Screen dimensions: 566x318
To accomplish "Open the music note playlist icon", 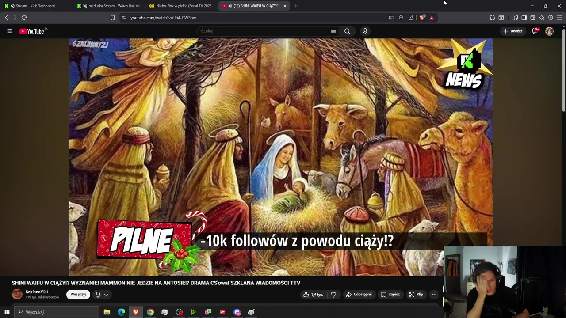I will pyautogui.click(x=515, y=18).
